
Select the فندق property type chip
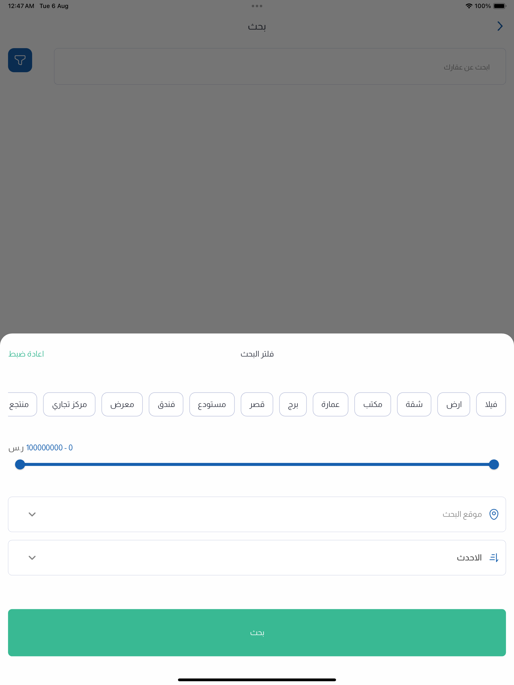(166, 404)
